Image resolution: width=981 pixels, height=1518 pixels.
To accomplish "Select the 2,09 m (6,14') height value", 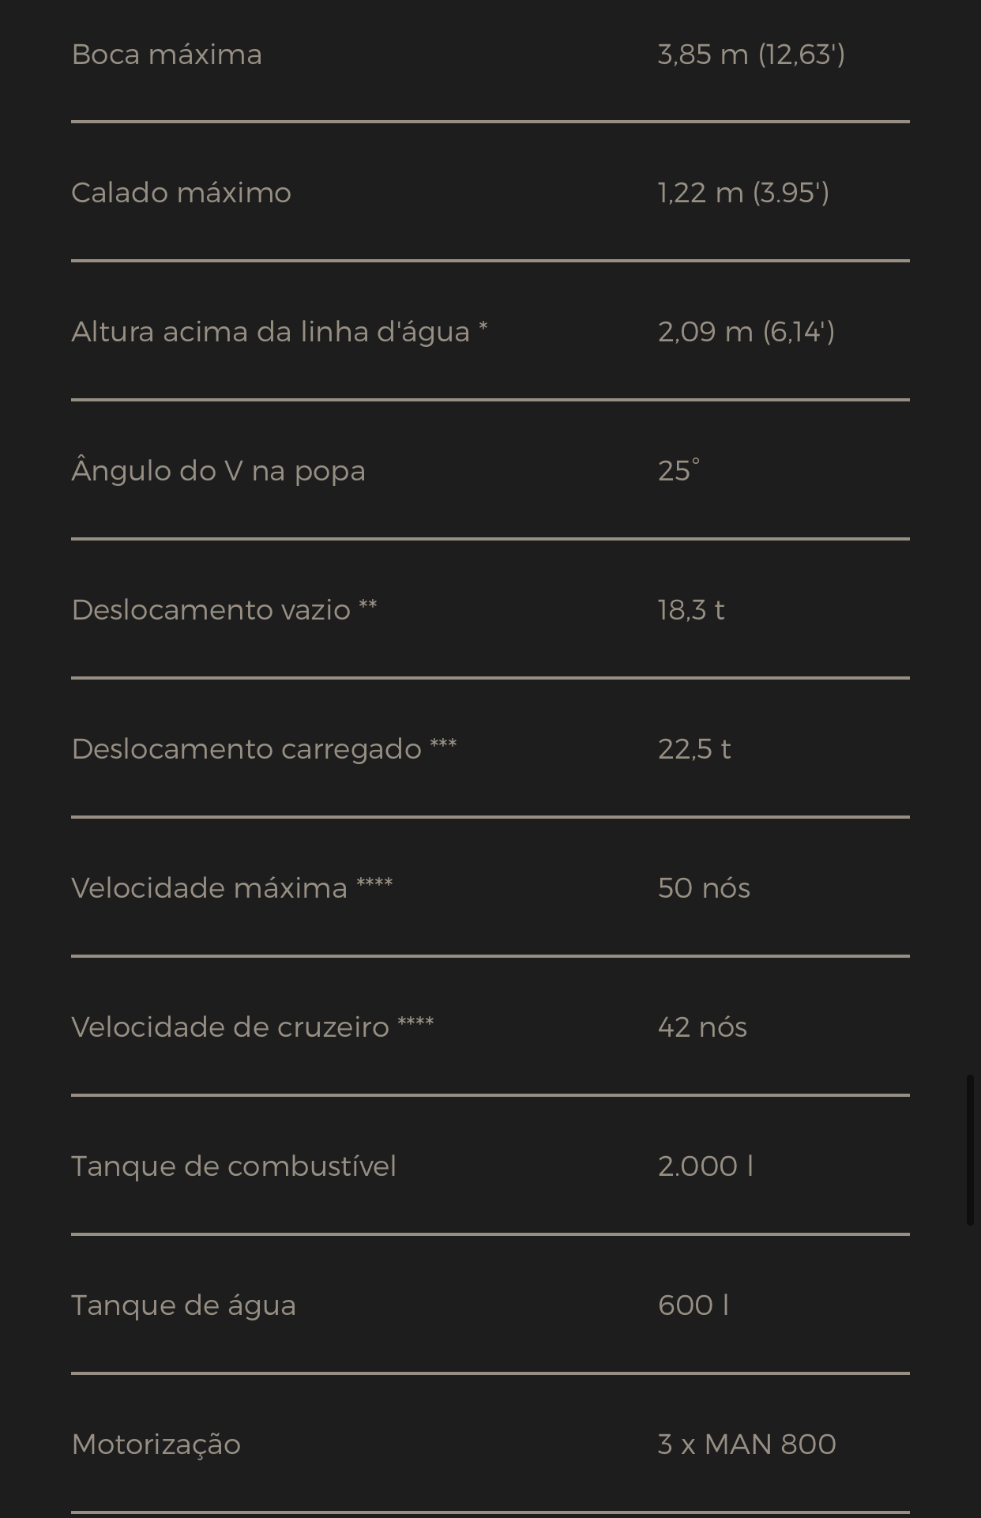I will click(x=746, y=332).
